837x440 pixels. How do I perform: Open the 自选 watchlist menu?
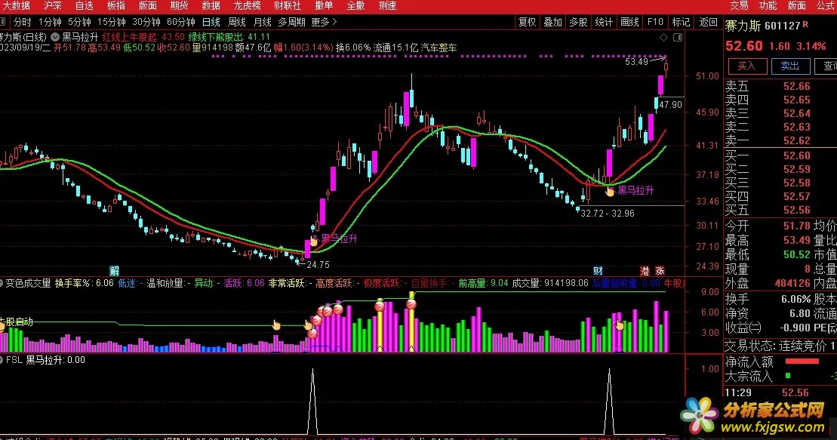click(85, 6)
